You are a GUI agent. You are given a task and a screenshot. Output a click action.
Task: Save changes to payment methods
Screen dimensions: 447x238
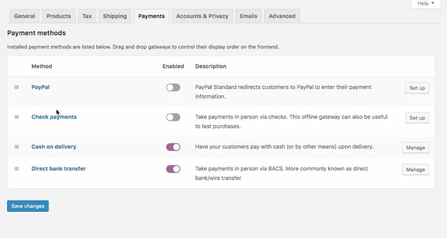pos(28,206)
